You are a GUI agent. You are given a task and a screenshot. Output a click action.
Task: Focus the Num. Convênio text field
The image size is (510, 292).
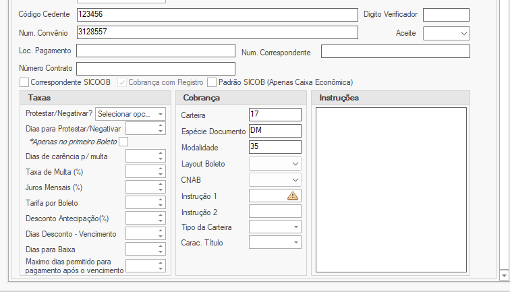pos(216,32)
